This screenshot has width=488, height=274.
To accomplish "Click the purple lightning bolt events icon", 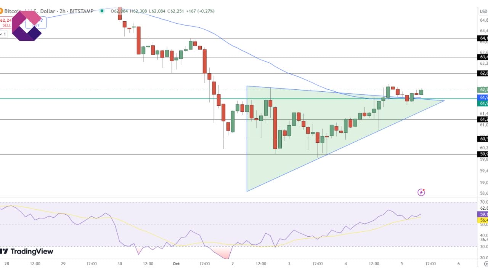I will [421, 192].
